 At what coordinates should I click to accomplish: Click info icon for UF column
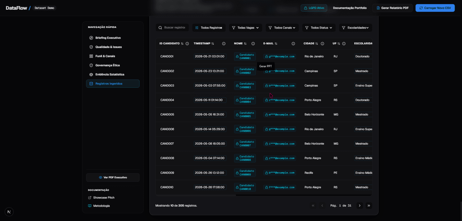(344, 44)
